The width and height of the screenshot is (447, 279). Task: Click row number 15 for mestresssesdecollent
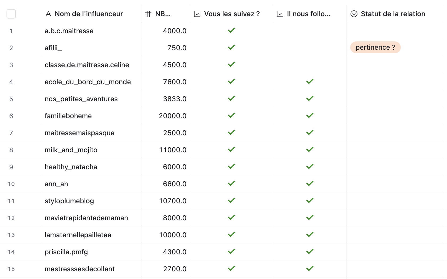11,269
